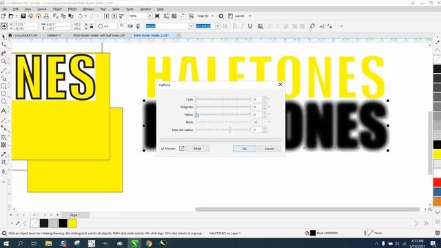Click the Magenta slider track
The height and width of the screenshot is (248, 441).
(x=223, y=107)
